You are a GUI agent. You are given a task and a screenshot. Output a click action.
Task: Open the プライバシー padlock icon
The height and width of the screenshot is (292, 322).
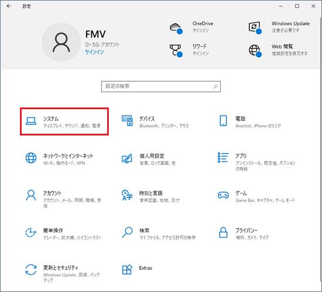click(x=223, y=232)
